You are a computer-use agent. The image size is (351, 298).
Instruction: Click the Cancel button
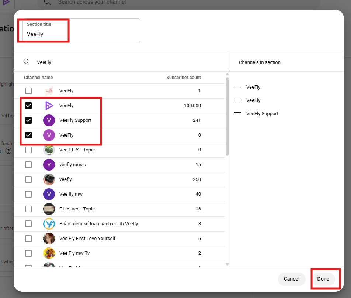pyautogui.click(x=292, y=279)
